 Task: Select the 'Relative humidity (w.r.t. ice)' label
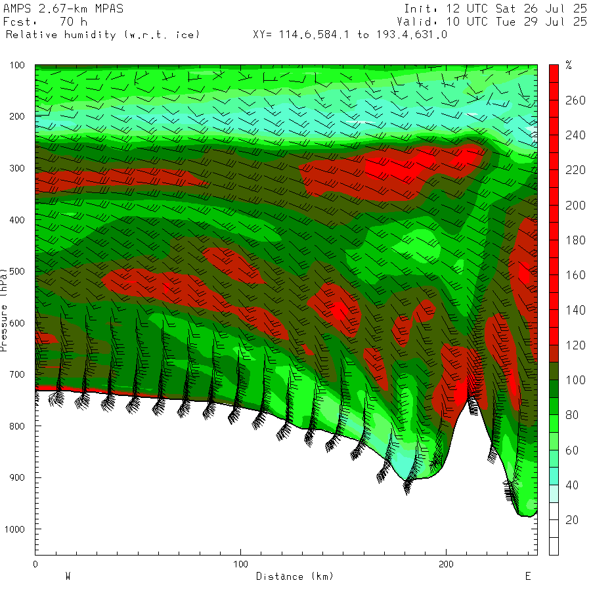click(102, 35)
